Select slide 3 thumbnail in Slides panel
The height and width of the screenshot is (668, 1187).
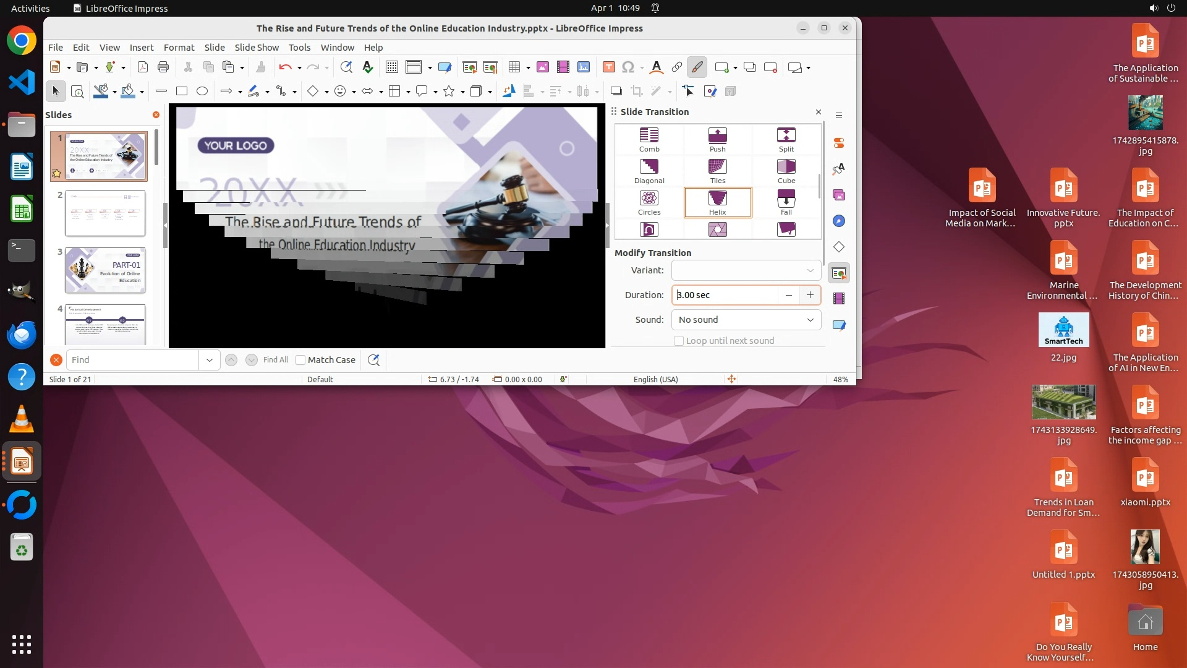point(105,270)
